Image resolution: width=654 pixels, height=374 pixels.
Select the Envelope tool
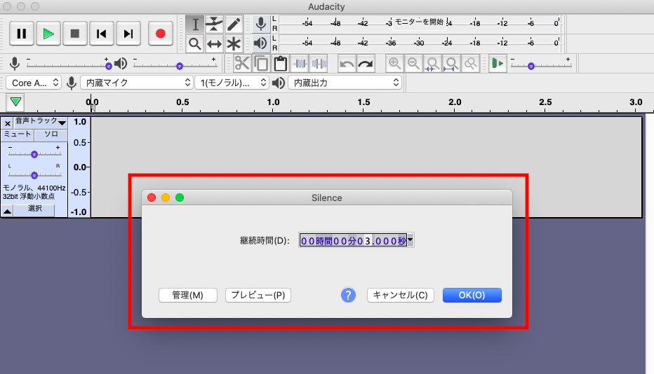(x=214, y=24)
